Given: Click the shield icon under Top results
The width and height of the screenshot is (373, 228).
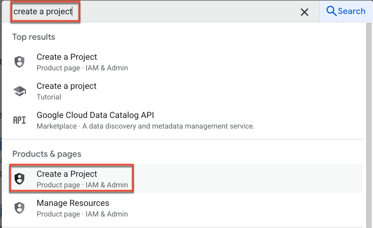Looking at the screenshot, I should pyautogui.click(x=19, y=62).
